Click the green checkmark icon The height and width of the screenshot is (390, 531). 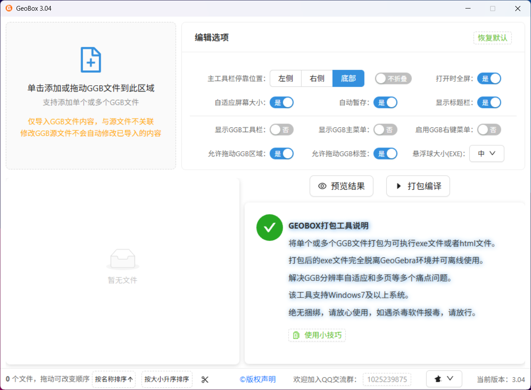(269, 228)
